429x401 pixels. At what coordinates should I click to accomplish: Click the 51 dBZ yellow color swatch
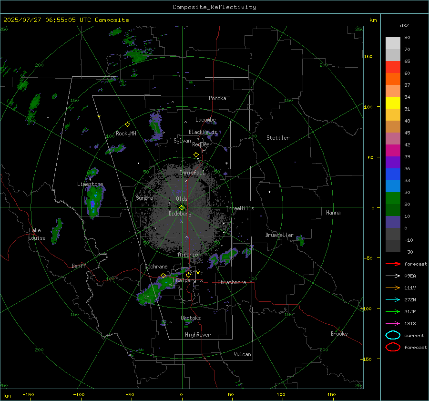[393, 103]
